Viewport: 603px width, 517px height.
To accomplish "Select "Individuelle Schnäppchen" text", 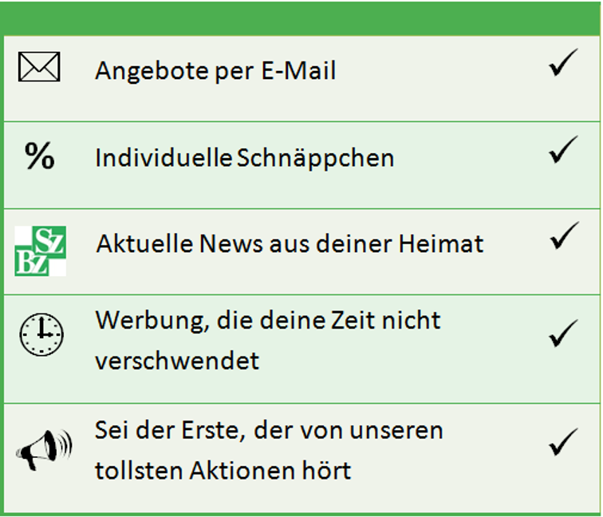I will 245,159.
